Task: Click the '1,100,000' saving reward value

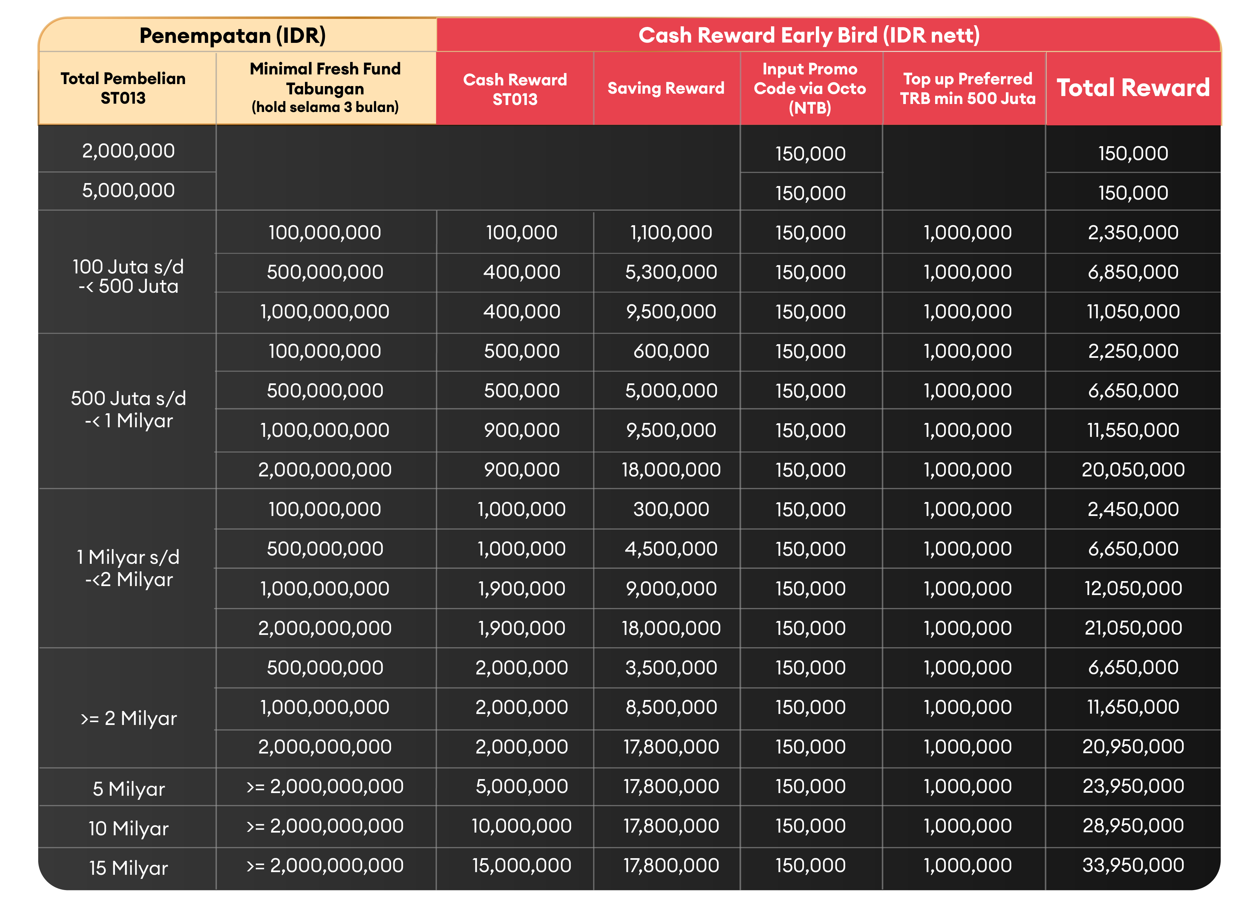Action: pos(671,232)
